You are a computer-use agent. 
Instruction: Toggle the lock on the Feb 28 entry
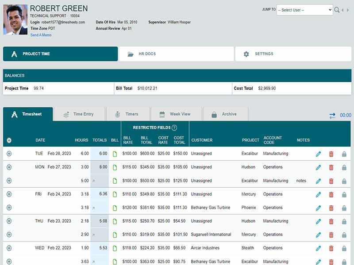click(343, 154)
